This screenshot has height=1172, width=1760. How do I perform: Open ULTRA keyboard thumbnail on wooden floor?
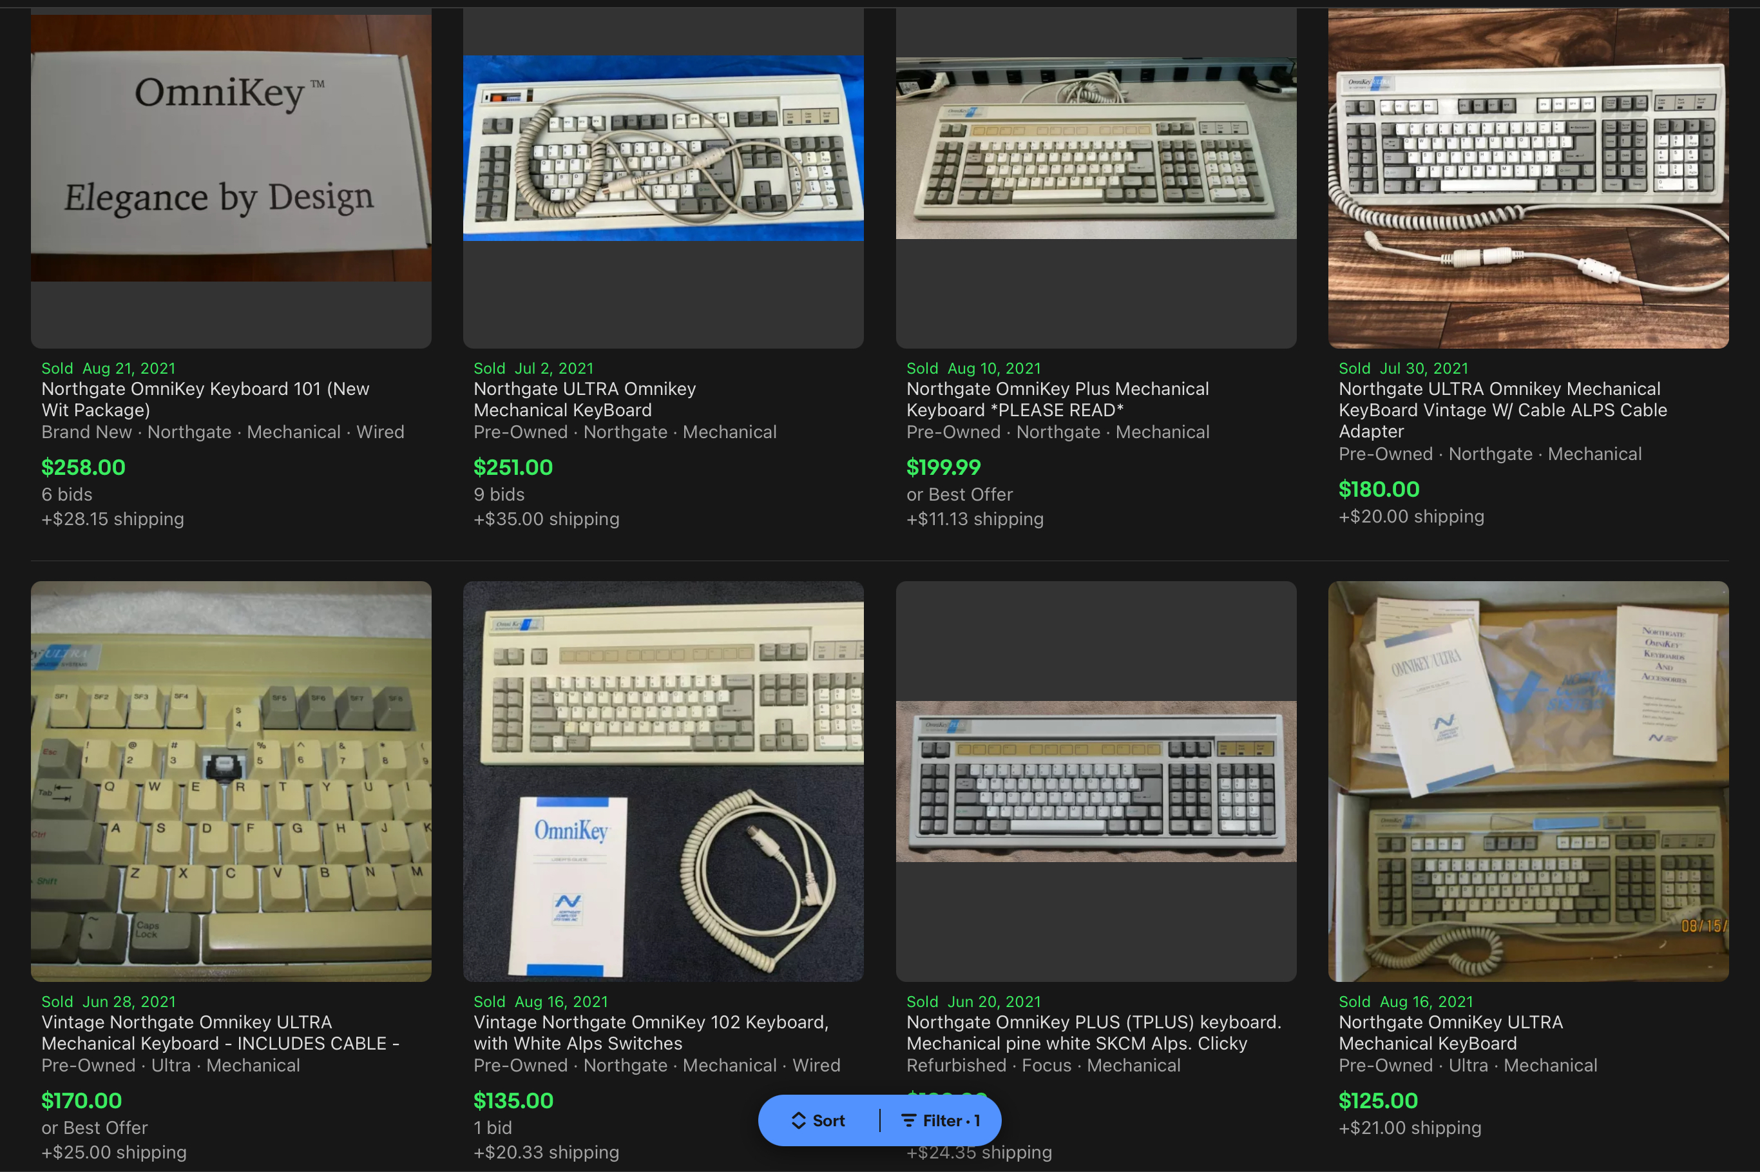(x=1527, y=178)
